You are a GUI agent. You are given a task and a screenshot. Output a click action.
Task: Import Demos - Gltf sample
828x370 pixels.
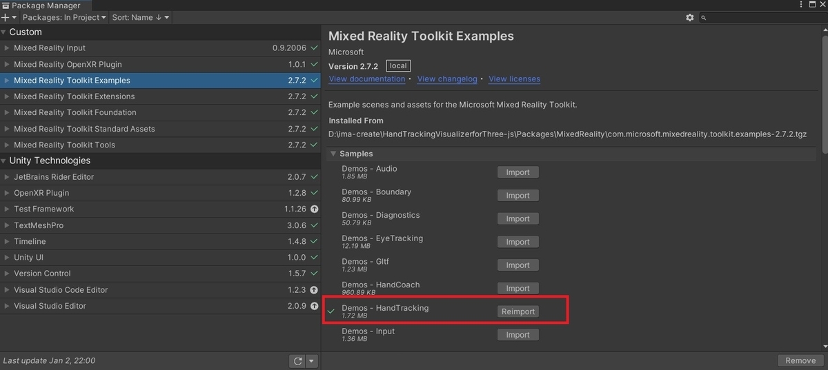pyautogui.click(x=517, y=265)
